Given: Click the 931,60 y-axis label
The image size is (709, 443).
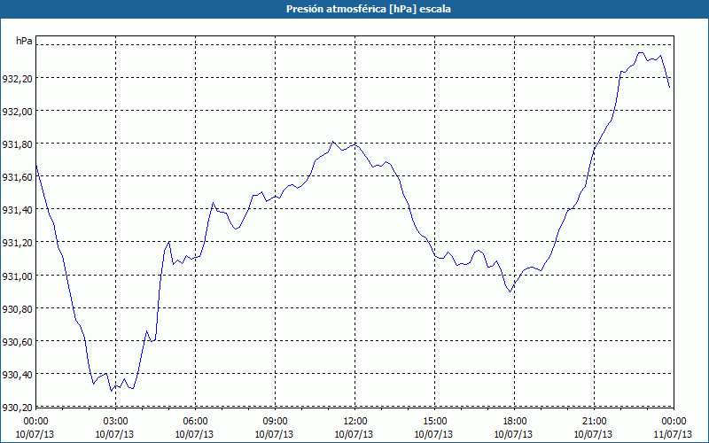Looking at the screenshot, I should click(x=17, y=178).
